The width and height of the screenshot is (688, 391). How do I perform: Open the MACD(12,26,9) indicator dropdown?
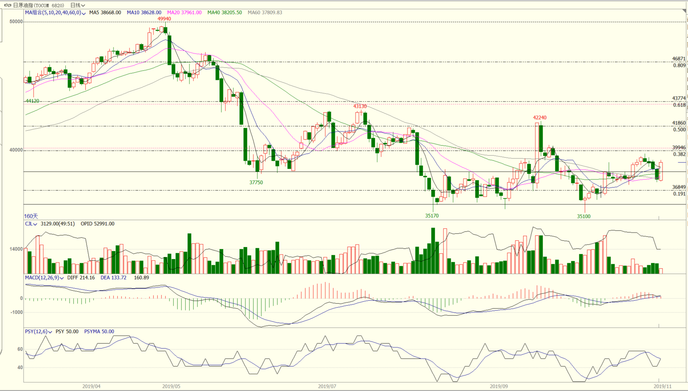click(45, 277)
